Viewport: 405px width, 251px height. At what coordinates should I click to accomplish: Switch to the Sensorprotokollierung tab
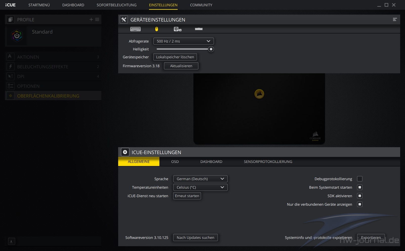268,162
